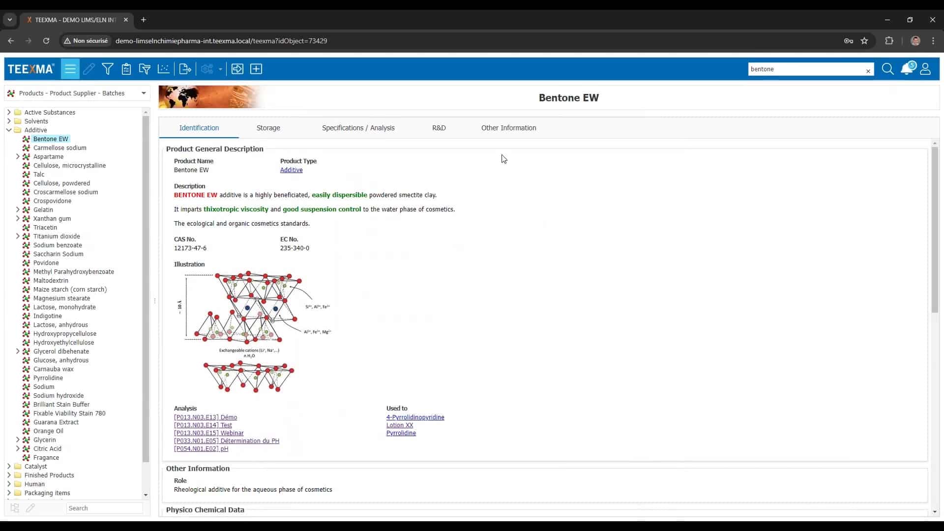
Task: Click the folder filter icon
Action: coord(145,69)
